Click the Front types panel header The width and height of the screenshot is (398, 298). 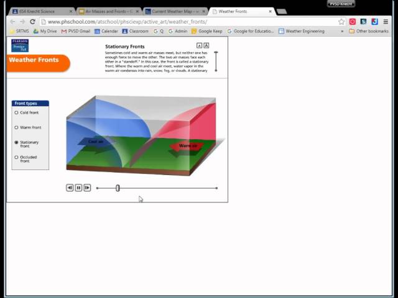30,104
